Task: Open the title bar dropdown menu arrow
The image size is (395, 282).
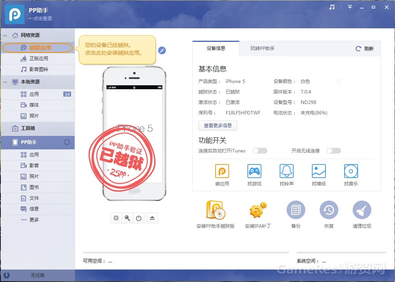Action: (x=350, y=7)
